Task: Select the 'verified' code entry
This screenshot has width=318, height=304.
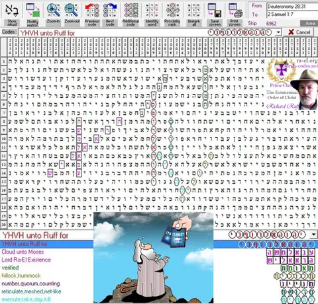Action: pyautogui.click(x=10, y=268)
